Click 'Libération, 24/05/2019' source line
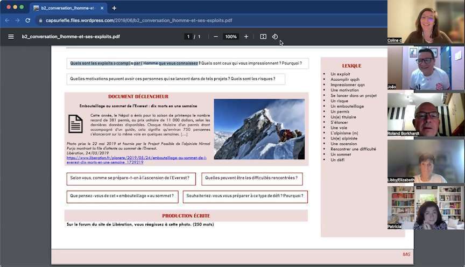Image resolution: width=465 pixels, height=267 pixels. pyautogui.click(x=88, y=153)
